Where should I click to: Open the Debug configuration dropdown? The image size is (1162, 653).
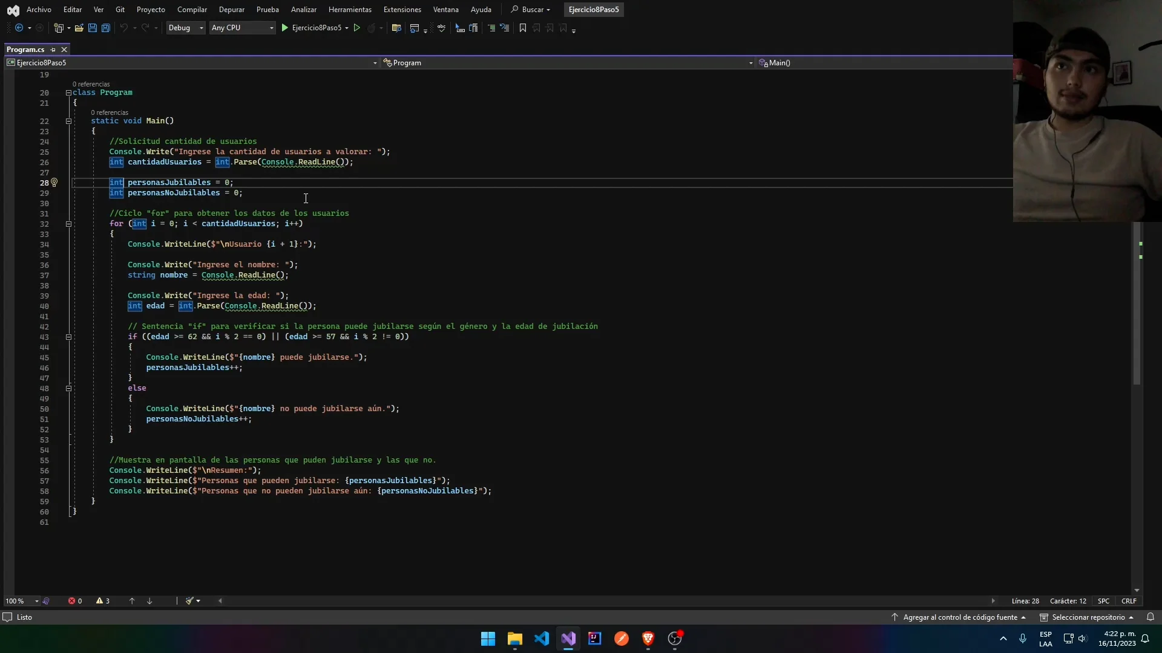coord(185,28)
